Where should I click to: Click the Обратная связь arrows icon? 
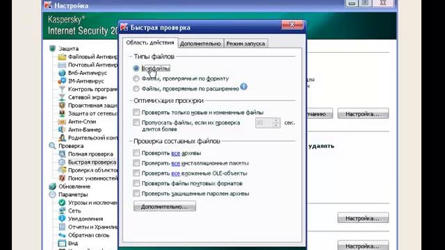click(x=62, y=235)
